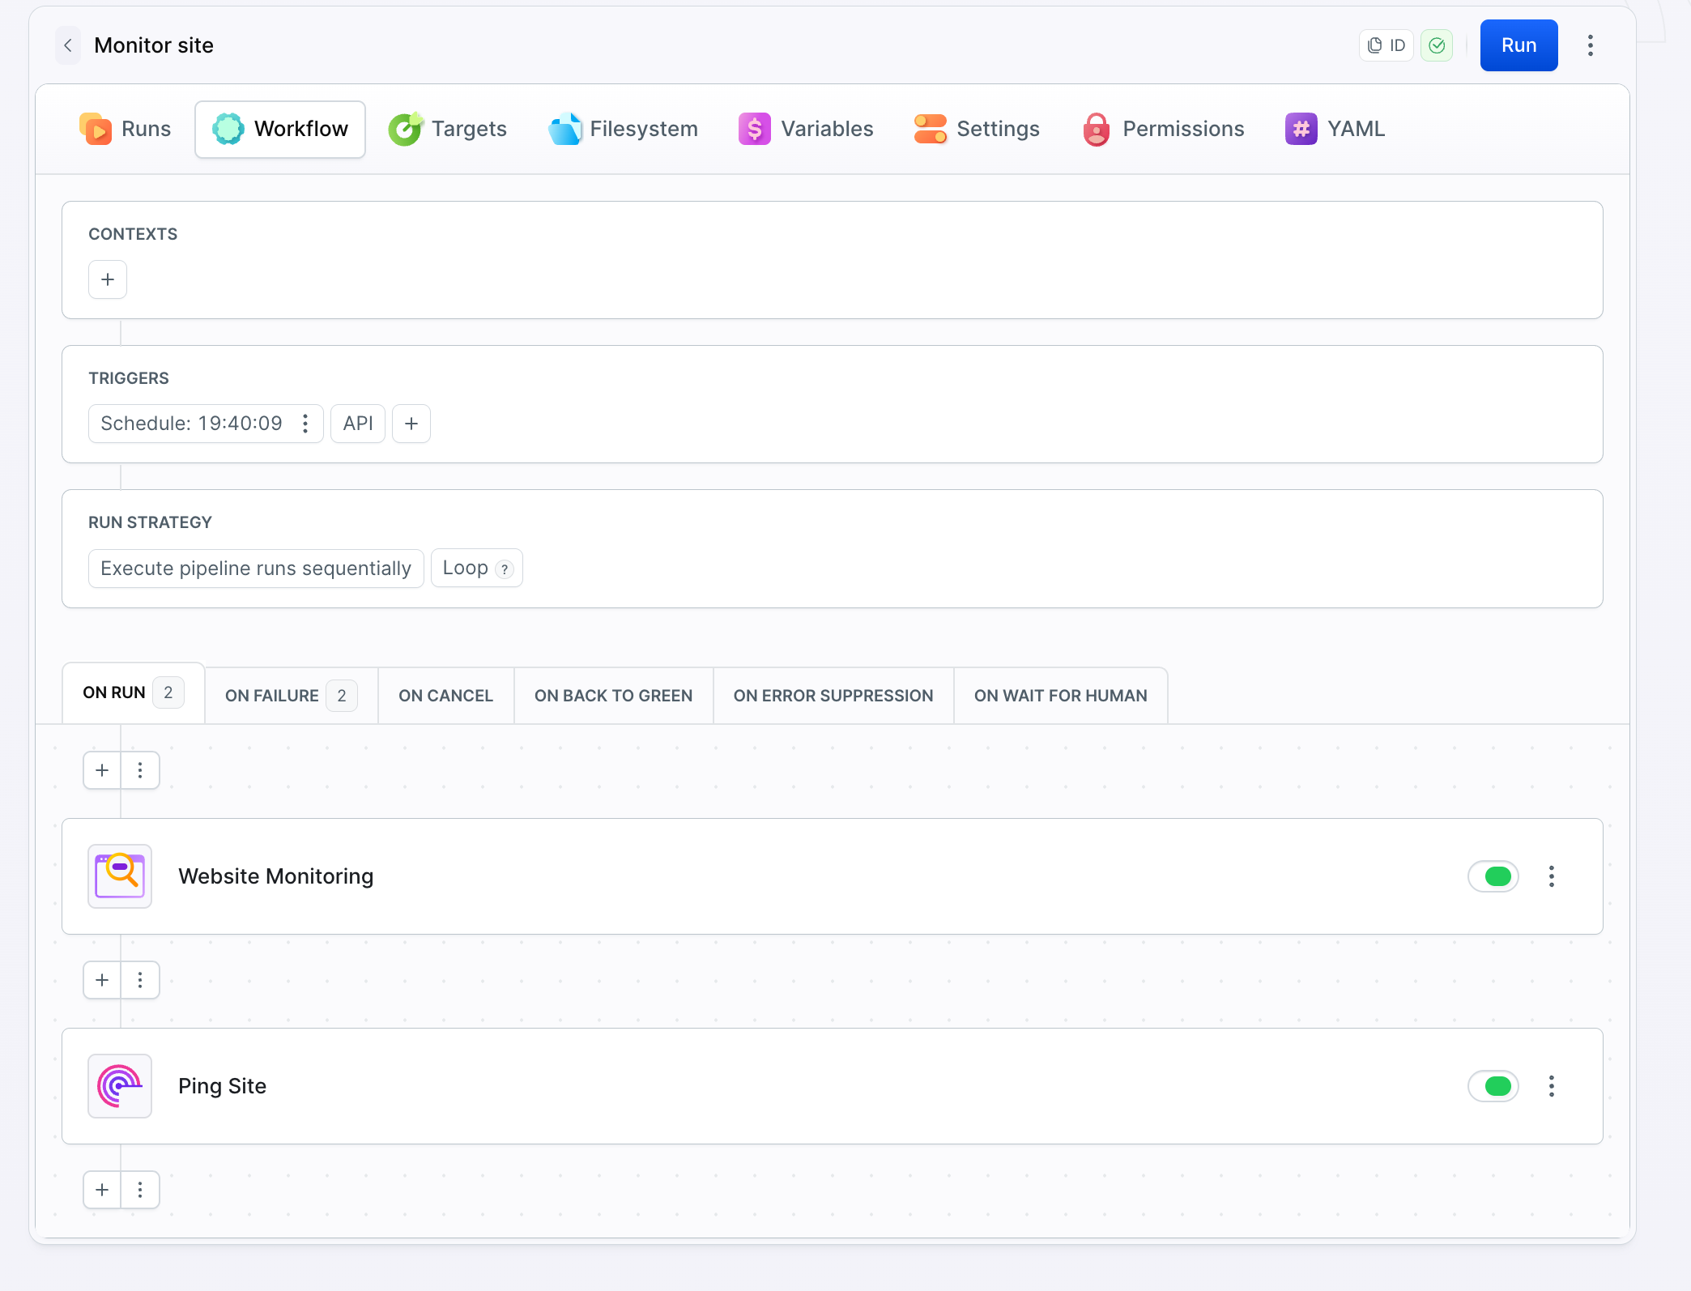Viewport: 1691px width, 1291px height.
Task: Add an action above Website Monitoring
Action: coord(102,770)
